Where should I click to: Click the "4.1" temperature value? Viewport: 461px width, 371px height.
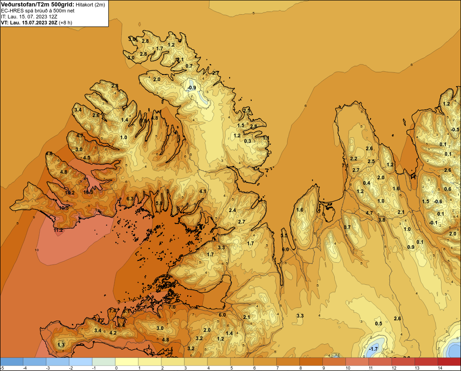click(203, 191)
